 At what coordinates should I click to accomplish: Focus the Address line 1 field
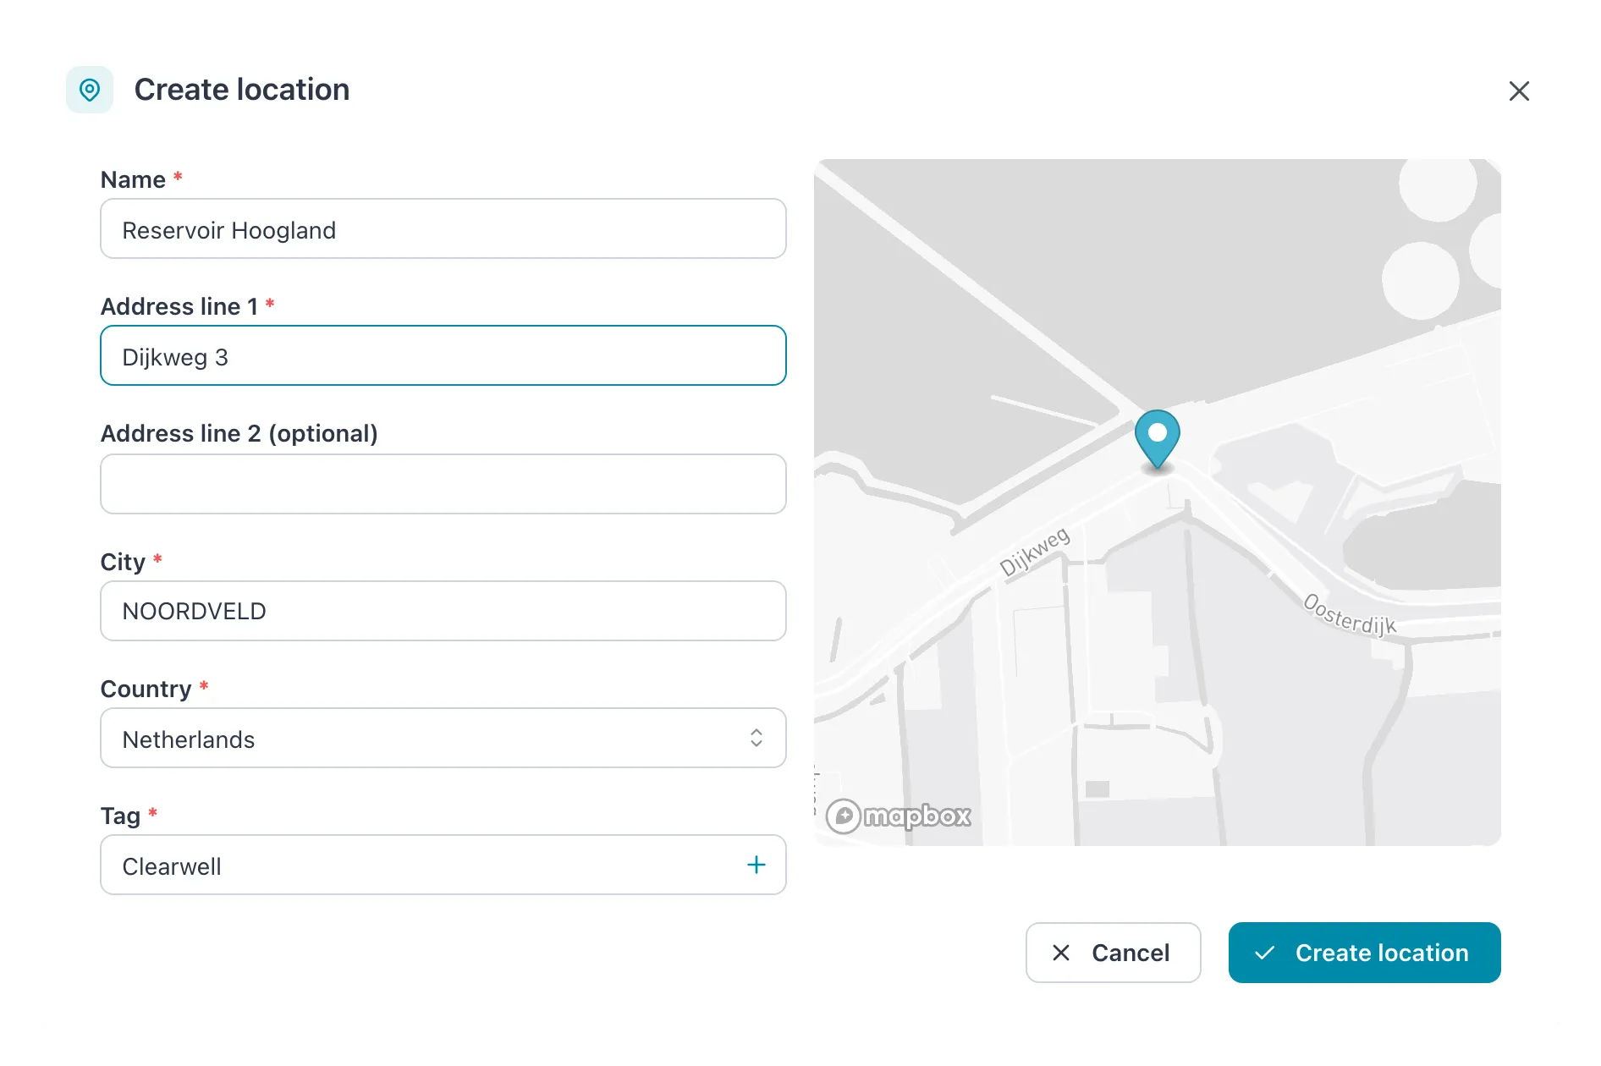coord(443,355)
